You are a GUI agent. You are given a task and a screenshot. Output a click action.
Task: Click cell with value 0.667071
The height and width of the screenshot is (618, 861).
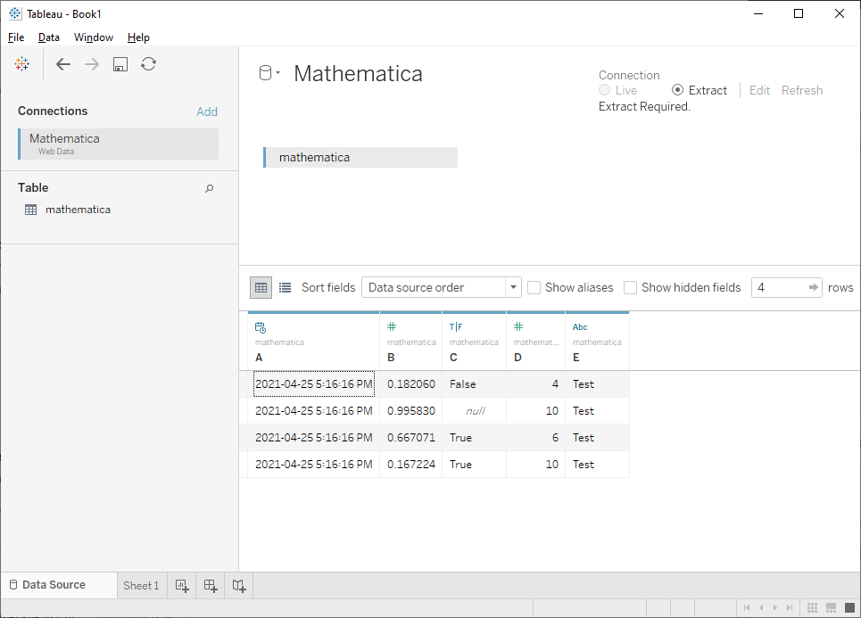pos(410,438)
